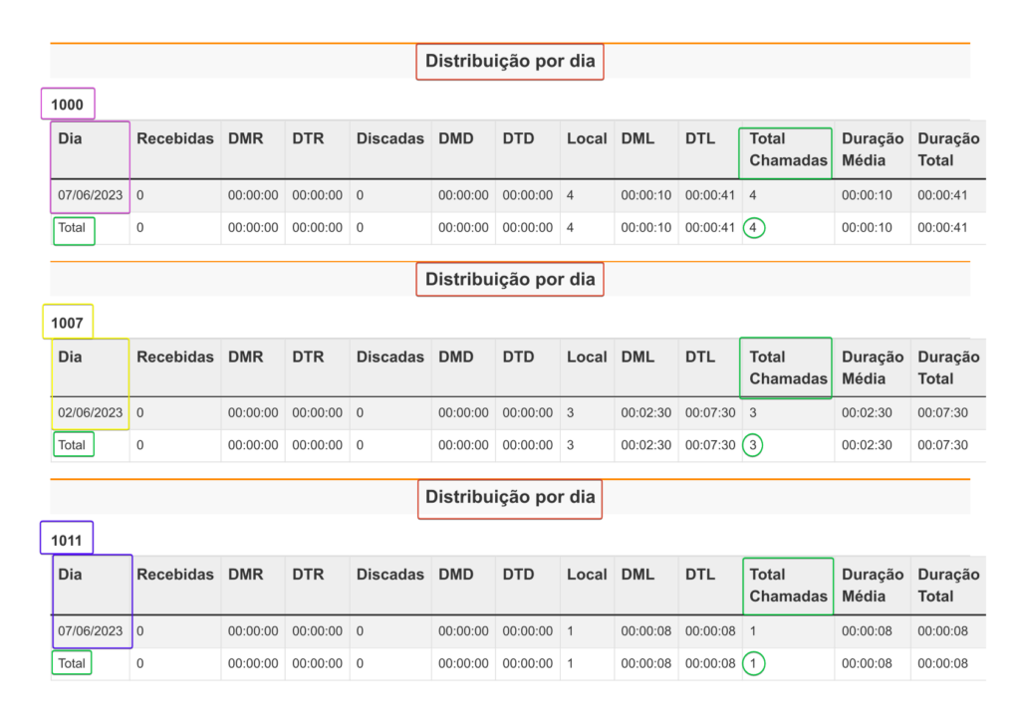The image size is (1020, 720).
Task: Click "Total Chamadas" header in table 1000
Action: [x=786, y=150]
